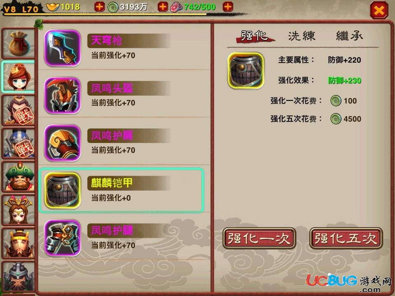Pick the 凤鸣护腿 leg armor icon
395x296 pixels.
pos(63,238)
